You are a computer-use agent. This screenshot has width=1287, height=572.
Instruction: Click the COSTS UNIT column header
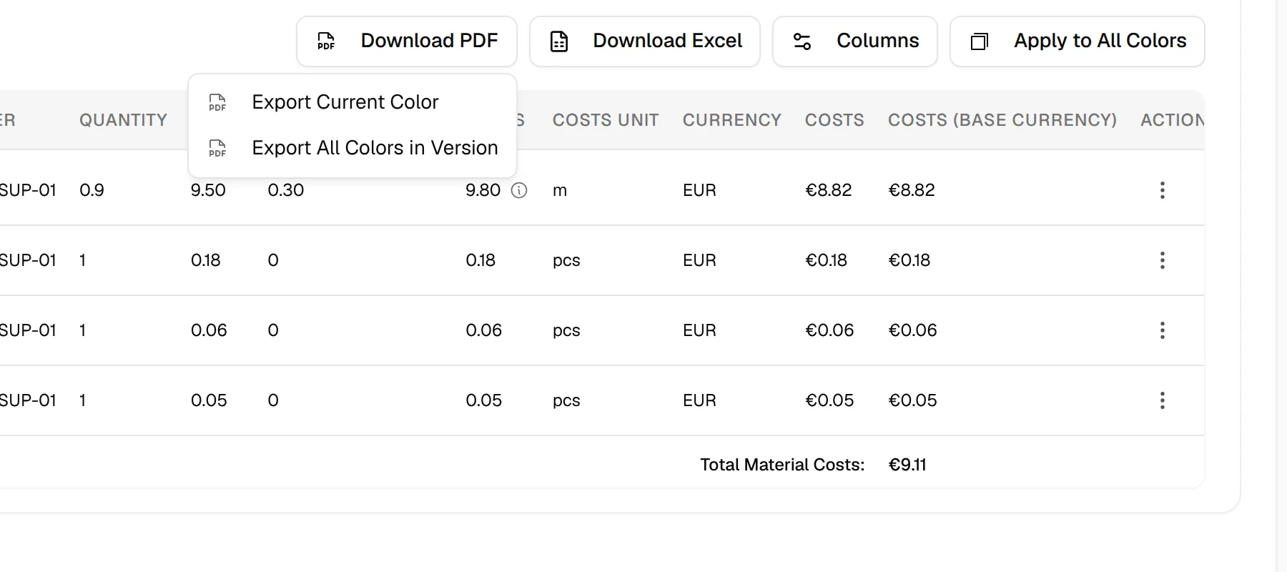coord(606,120)
